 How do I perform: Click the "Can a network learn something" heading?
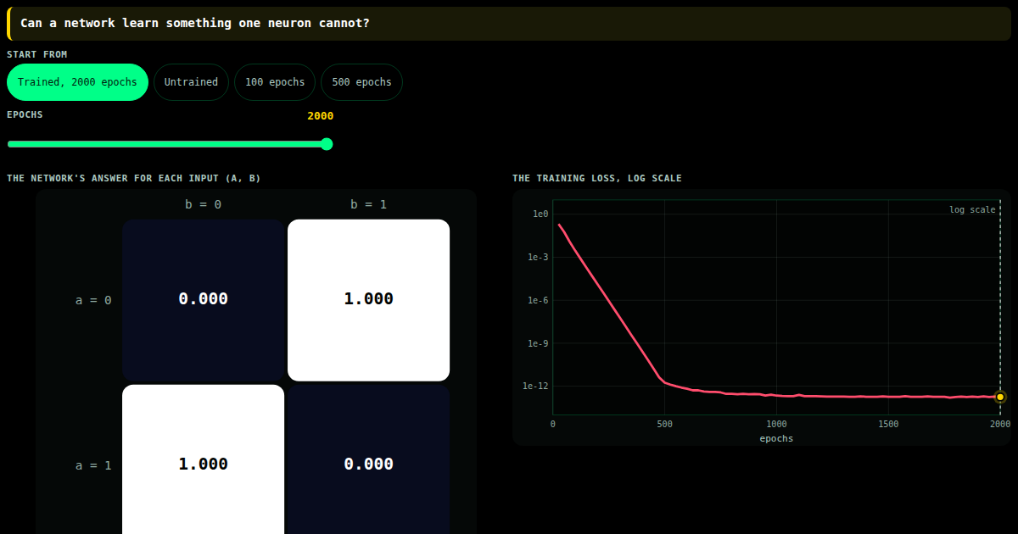coord(195,23)
